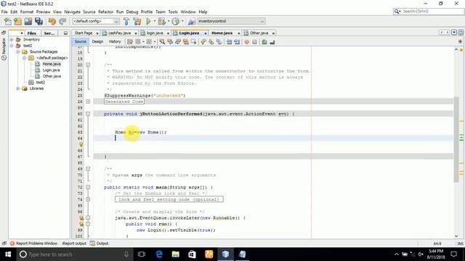Click the Shift Line Left icon

(229, 42)
